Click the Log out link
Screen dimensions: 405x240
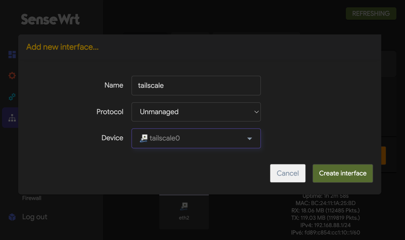coord(35,217)
